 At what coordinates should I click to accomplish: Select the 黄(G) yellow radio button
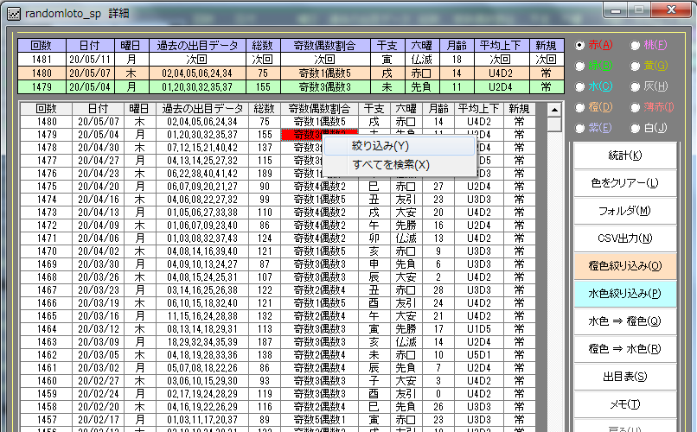click(x=649, y=66)
